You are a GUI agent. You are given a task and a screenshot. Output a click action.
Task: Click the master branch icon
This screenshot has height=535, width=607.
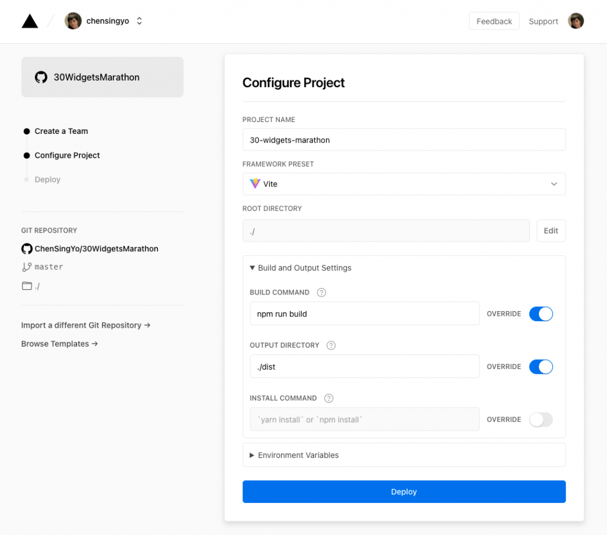tap(27, 267)
